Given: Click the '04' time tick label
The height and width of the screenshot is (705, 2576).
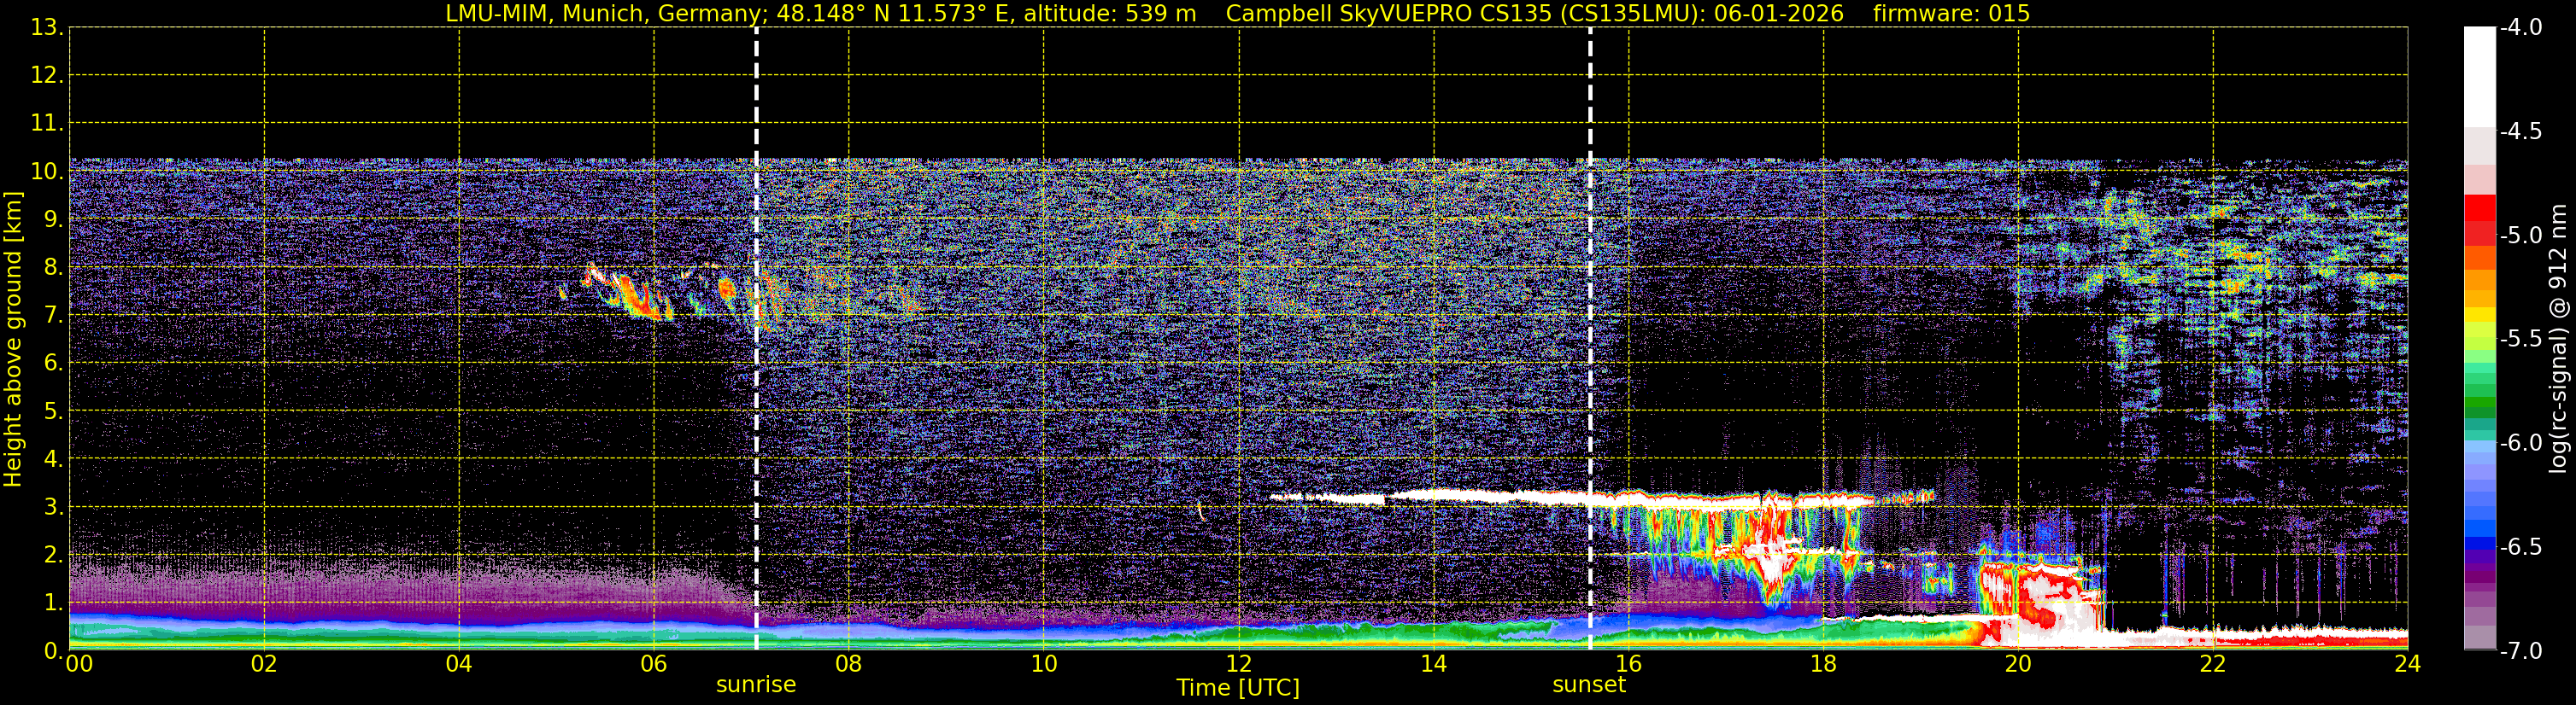Looking at the screenshot, I should 459,664.
